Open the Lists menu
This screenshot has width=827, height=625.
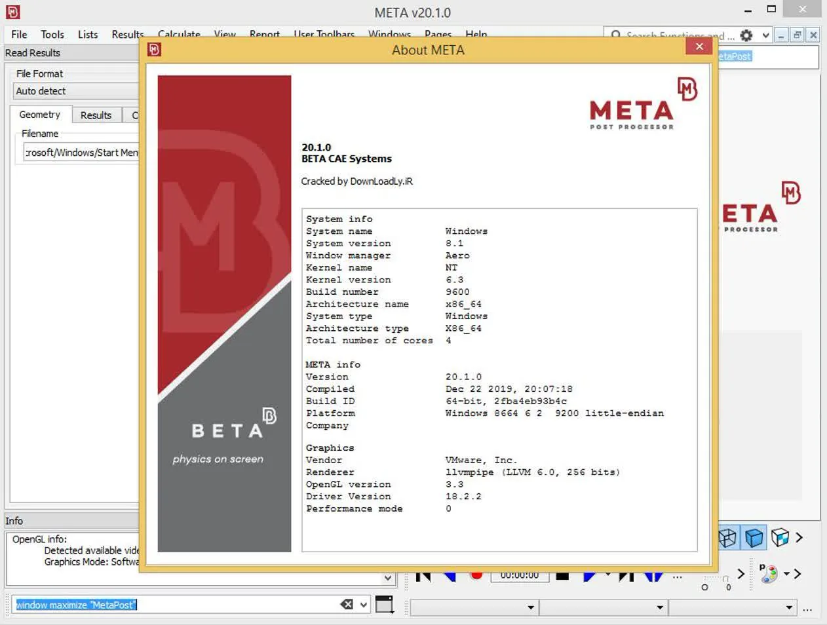tap(88, 35)
